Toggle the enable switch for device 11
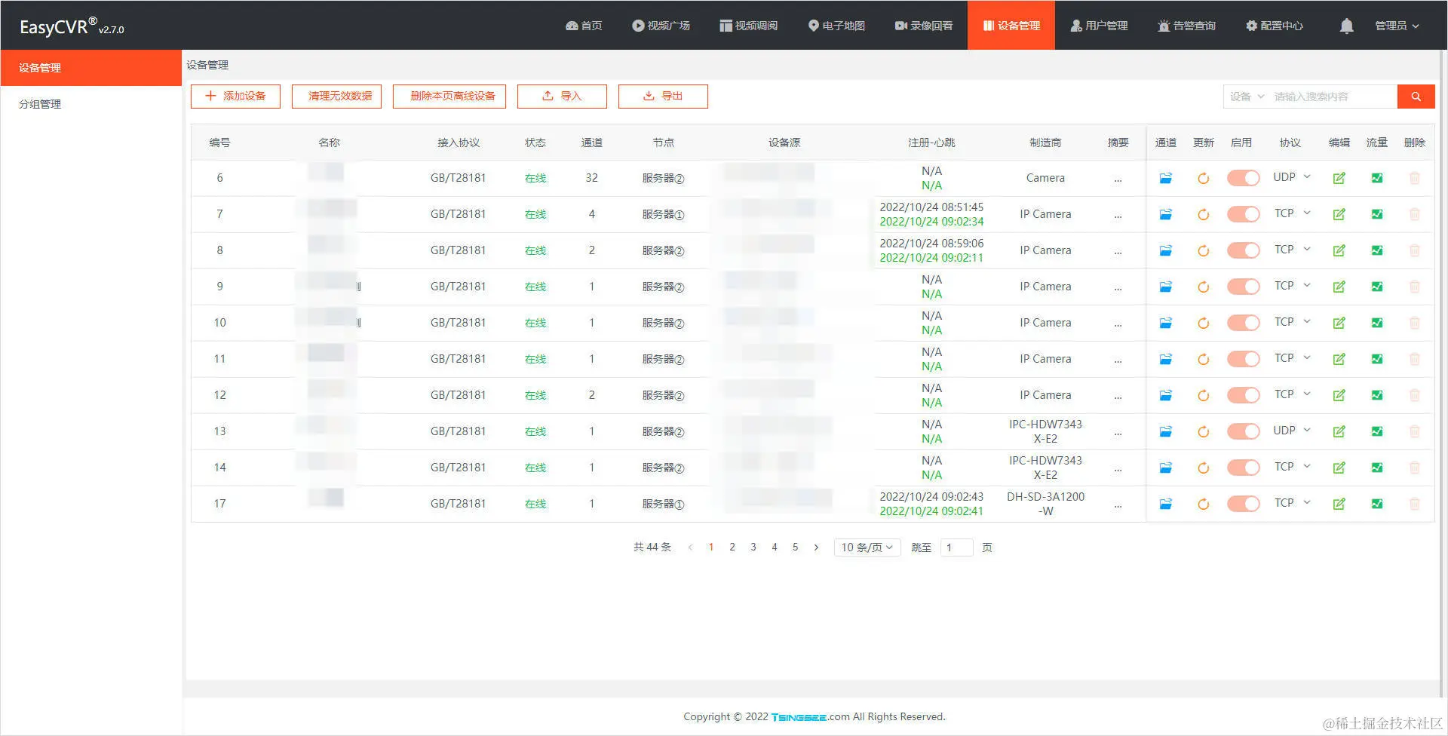 1243,359
